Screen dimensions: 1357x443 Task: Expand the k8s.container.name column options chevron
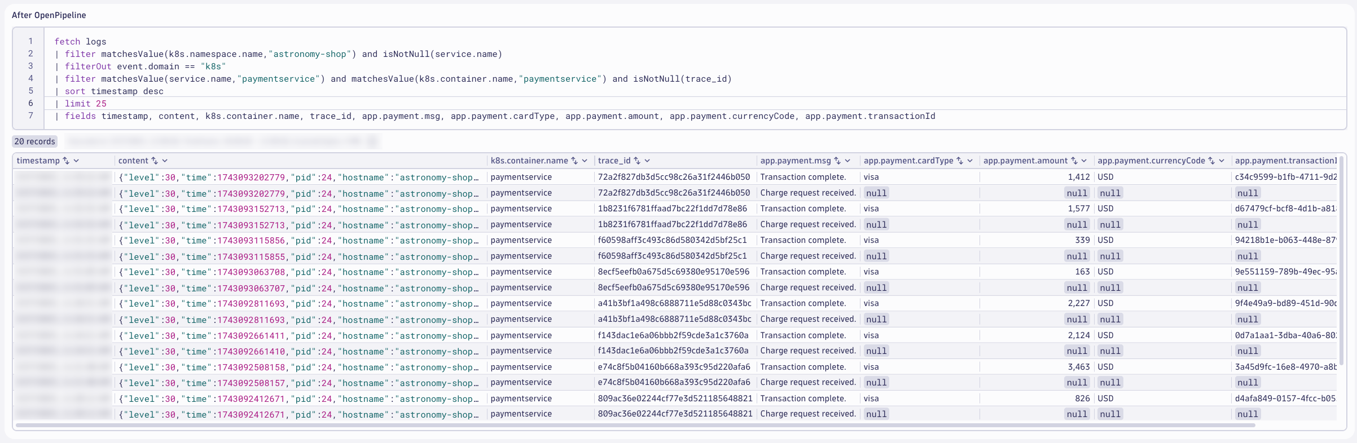[x=585, y=161]
